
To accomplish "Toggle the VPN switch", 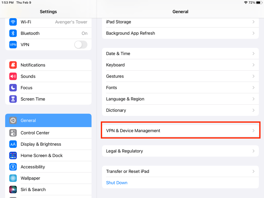I will pos(81,45).
